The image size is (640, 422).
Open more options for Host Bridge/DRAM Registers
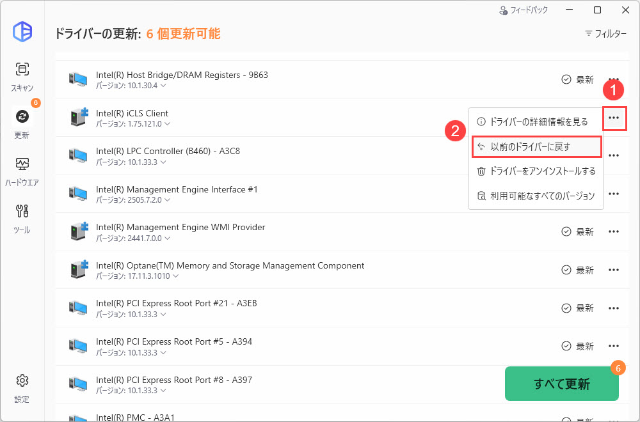[x=614, y=79]
